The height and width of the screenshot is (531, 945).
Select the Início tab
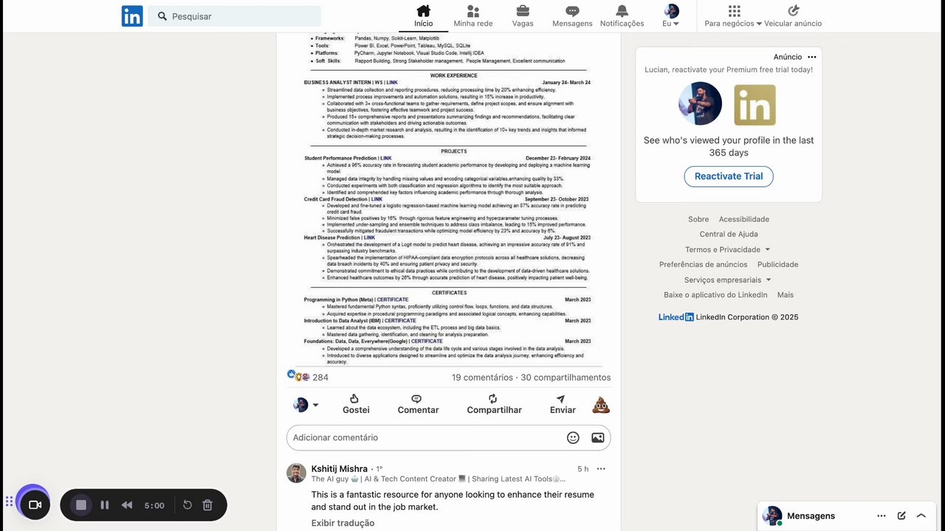pyautogui.click(x=424, y=16)
